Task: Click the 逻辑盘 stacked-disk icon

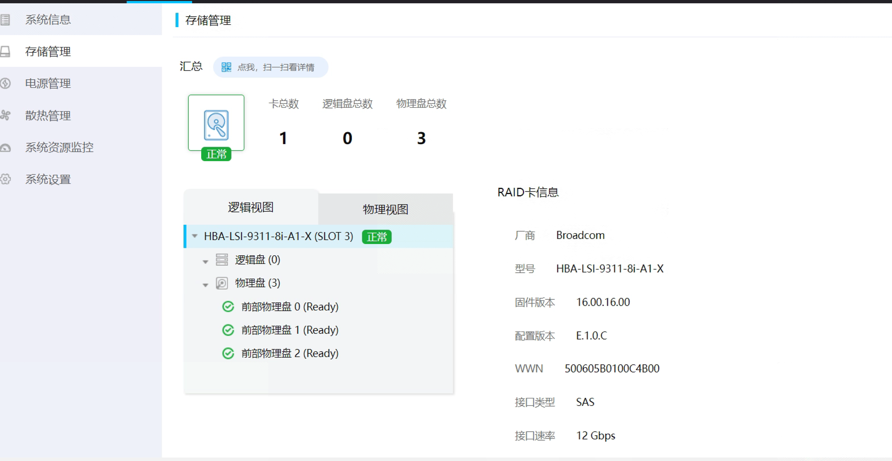Action: (x=222, y=260)
